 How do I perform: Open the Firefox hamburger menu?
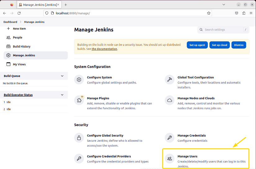click(x=251, y=13)
